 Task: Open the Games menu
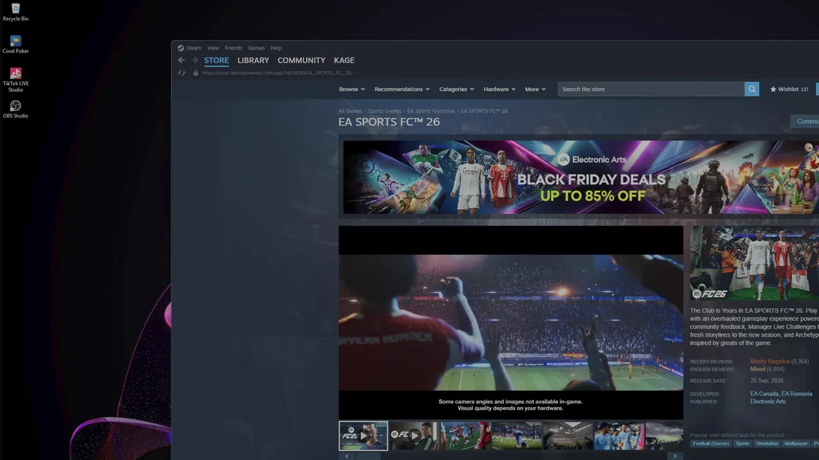tap(256, 48)
